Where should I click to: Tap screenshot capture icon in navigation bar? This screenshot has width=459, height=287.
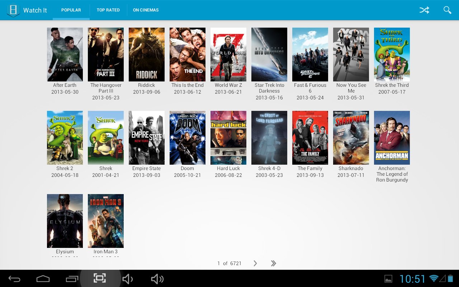(100, 278)
